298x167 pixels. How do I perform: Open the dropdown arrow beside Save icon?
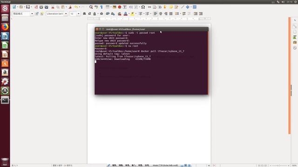point(31,7)
